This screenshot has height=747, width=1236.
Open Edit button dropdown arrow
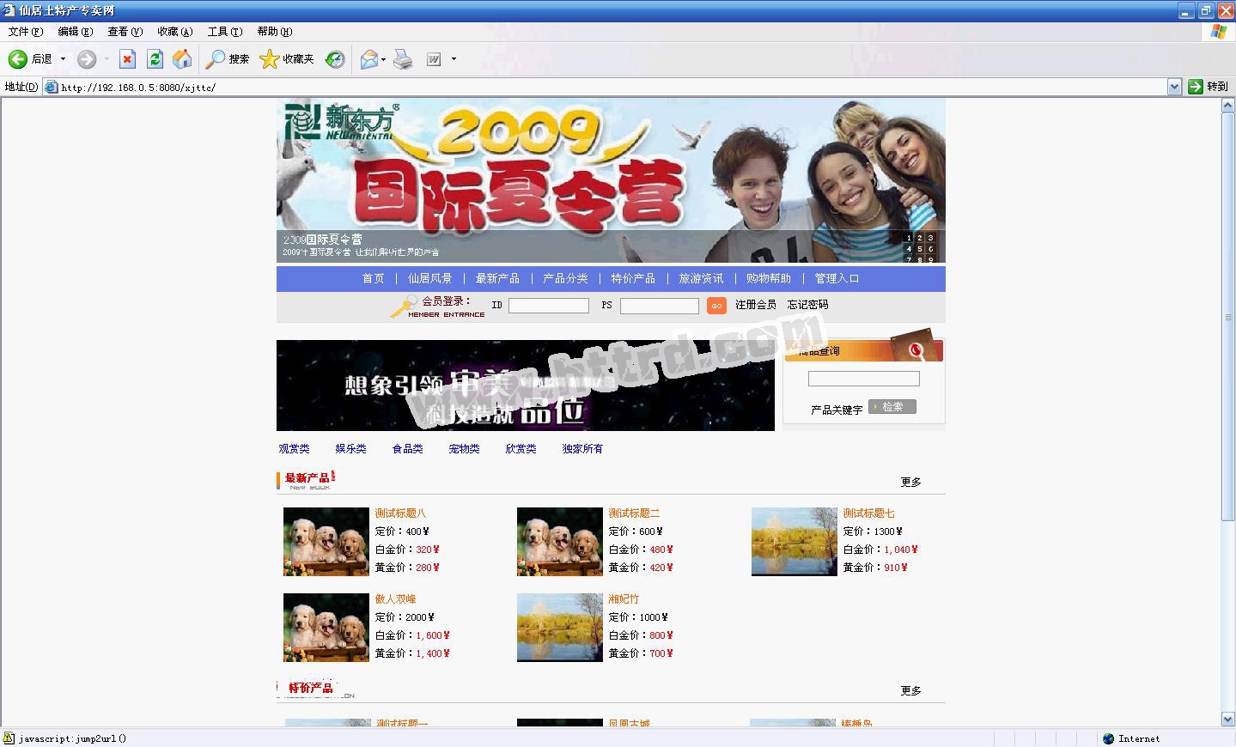point(454,58)
